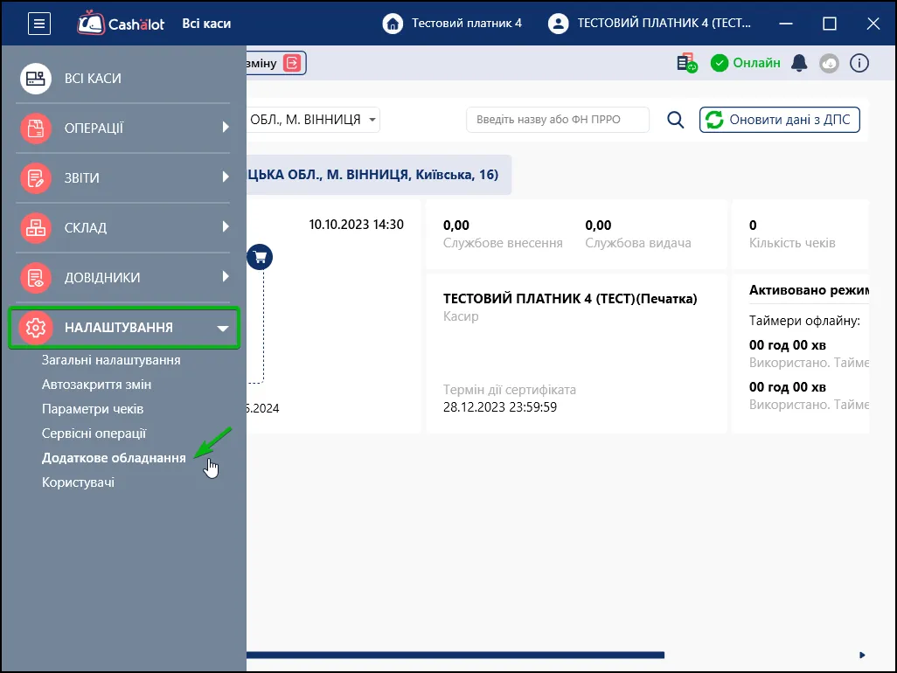The image size is (897, 673).
Task: Expand the ОПЕРАЦІЇ submenu arrow
Action: [226, 127]
